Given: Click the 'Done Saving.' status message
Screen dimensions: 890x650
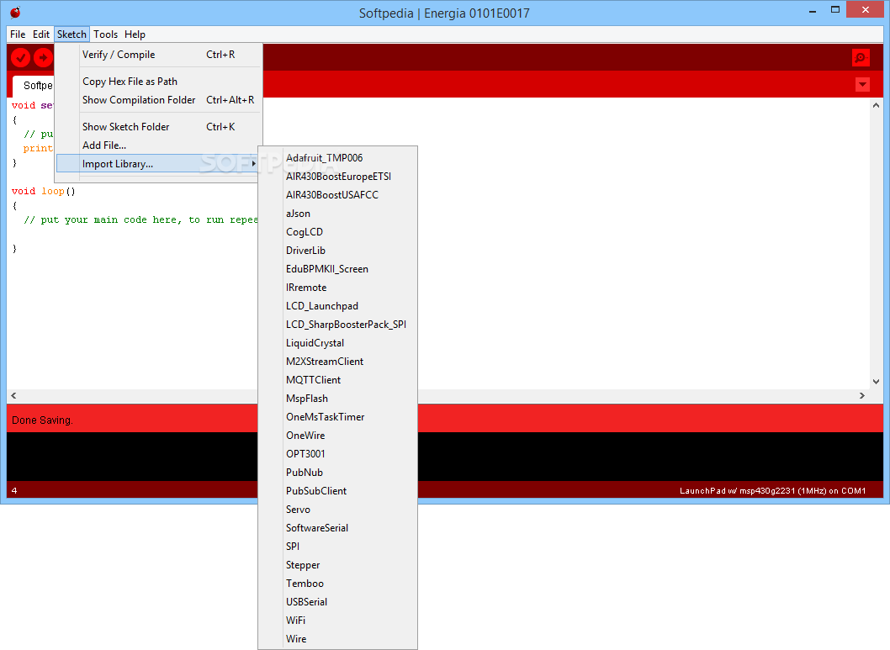Looking at the screenshot, I should point(43,420).
